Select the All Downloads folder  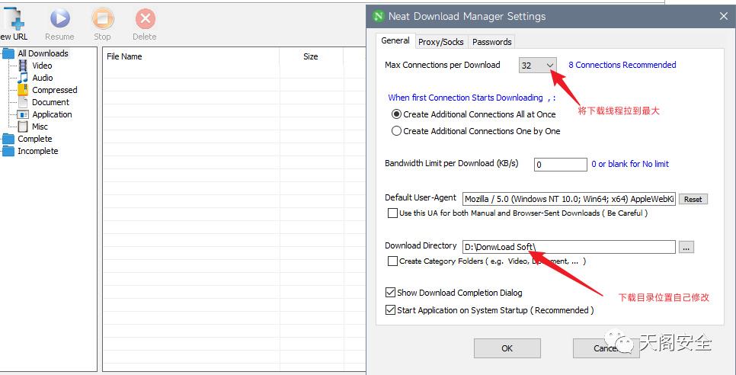pyautogui.click(x=43, y=53)
